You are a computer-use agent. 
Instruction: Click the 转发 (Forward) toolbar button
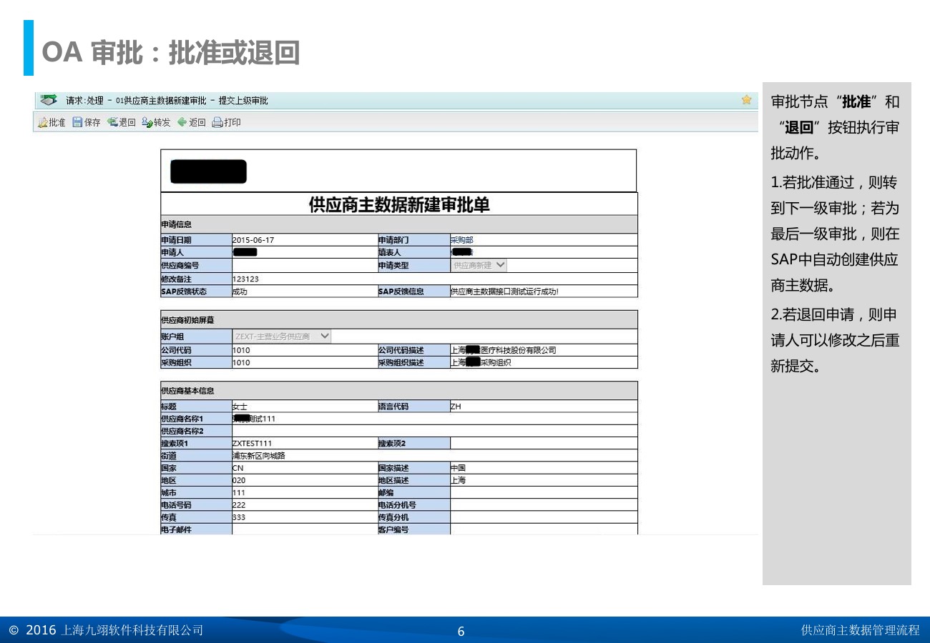point(156,122)
